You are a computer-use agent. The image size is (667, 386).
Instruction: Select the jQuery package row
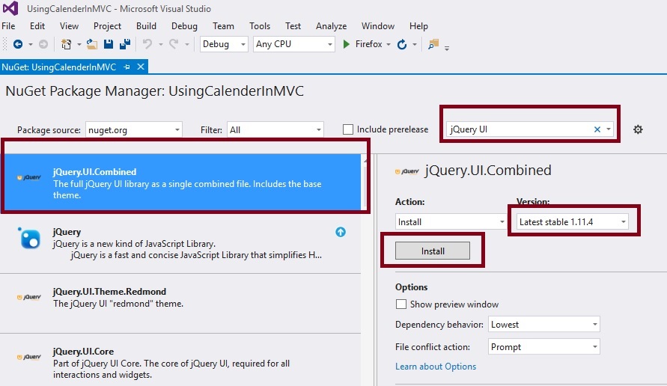[x=180, y=243]
